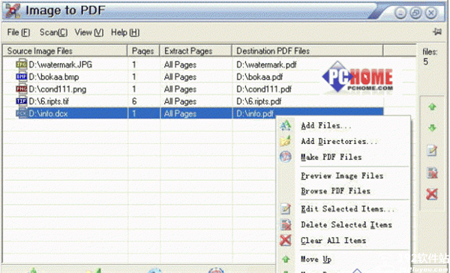Maximize the Image to PDF window
This screenshot has height=273, width=450.
(x=415, y=13)
